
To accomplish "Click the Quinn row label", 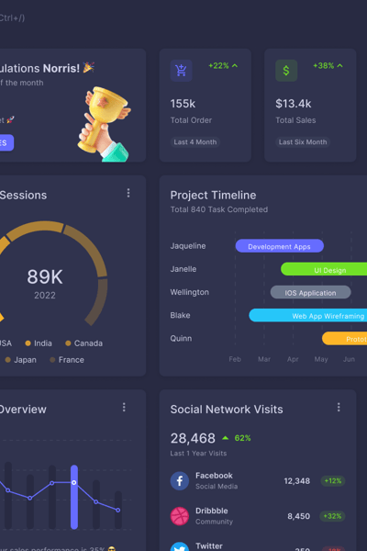I will click(x=181, y=338).
